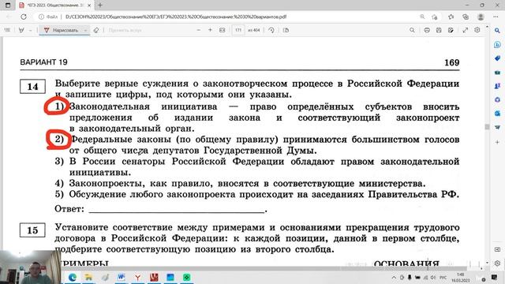Save the PDF document

point(439,30)
